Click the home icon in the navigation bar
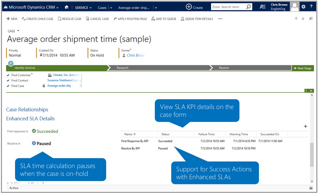Viewport: 318px width, 193px height. coord(66,7)
